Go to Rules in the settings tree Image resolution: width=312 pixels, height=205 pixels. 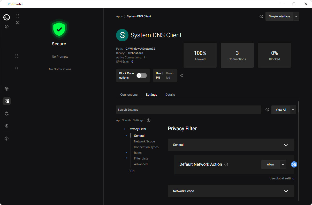click(x=138, y=153)
